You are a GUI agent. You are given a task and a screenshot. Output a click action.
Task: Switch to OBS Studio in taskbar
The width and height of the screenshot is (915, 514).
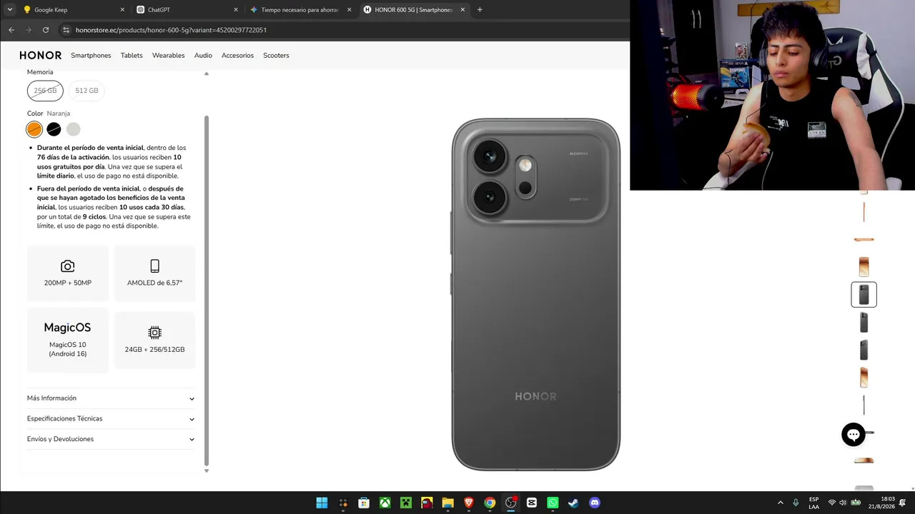point(510,503)
